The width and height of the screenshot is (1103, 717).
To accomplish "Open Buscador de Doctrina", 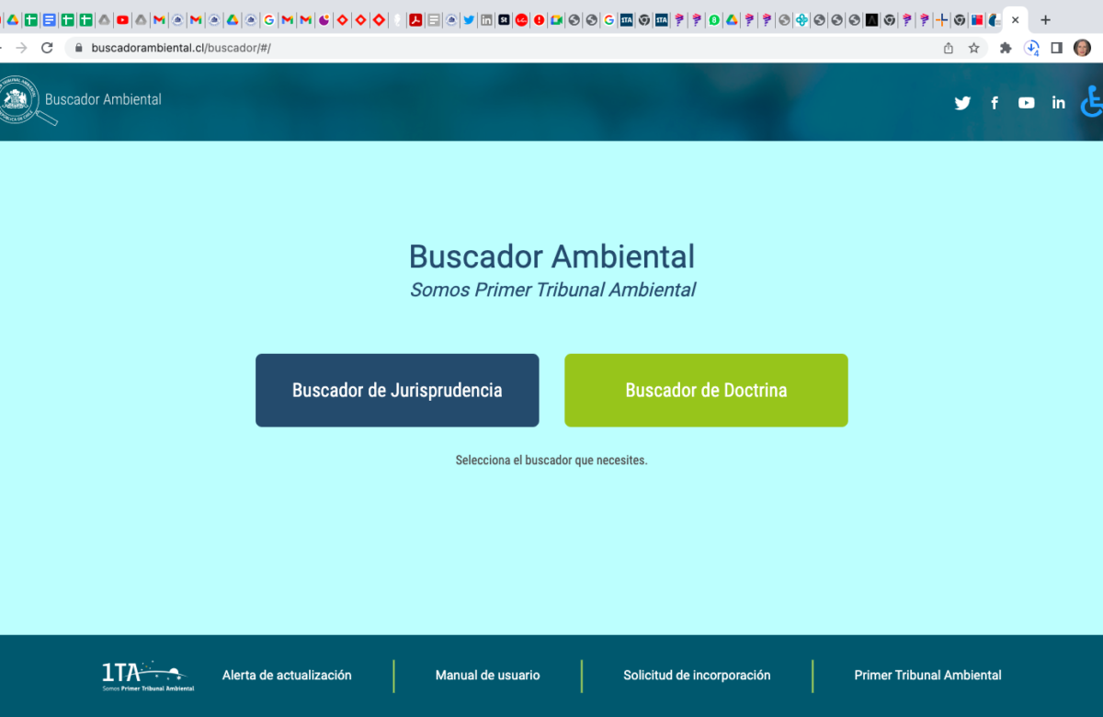I will tap(706, 390).
